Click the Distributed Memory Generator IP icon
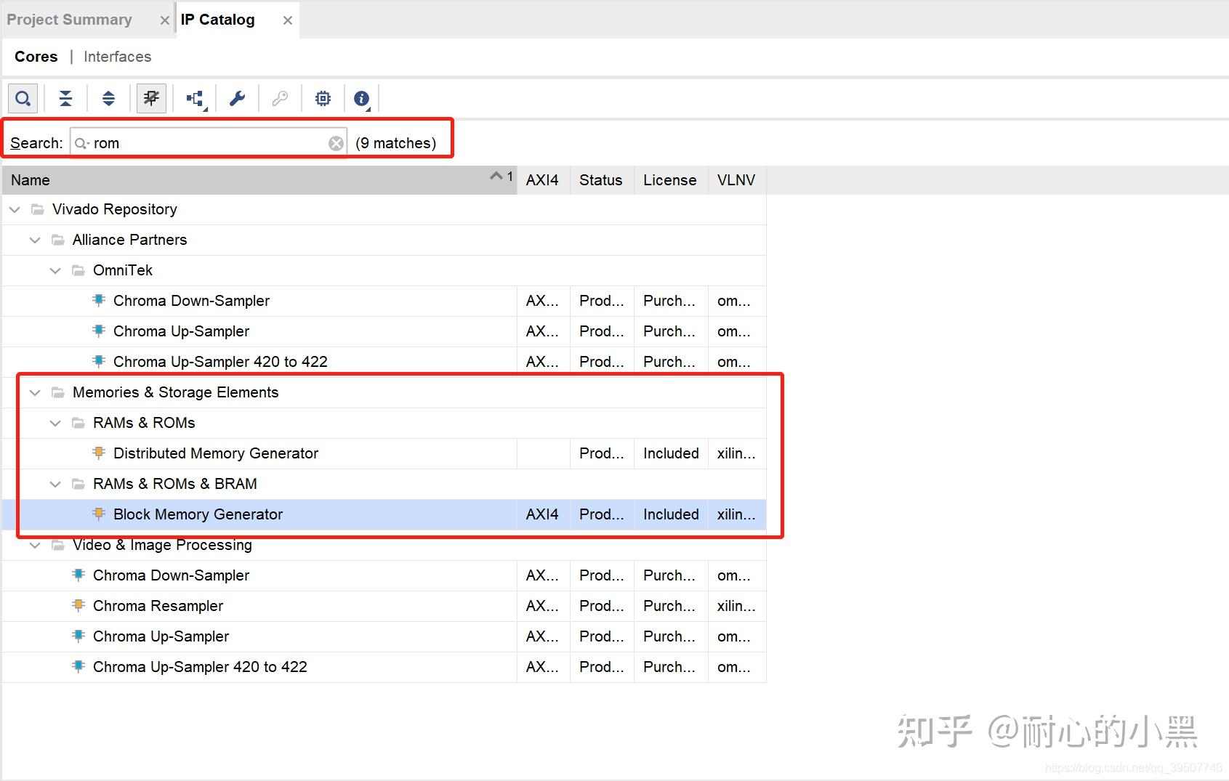The image size is (1229, 781). [x=99, y=453]
